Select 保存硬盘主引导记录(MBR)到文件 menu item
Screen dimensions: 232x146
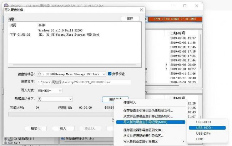[x=148, y=111]
